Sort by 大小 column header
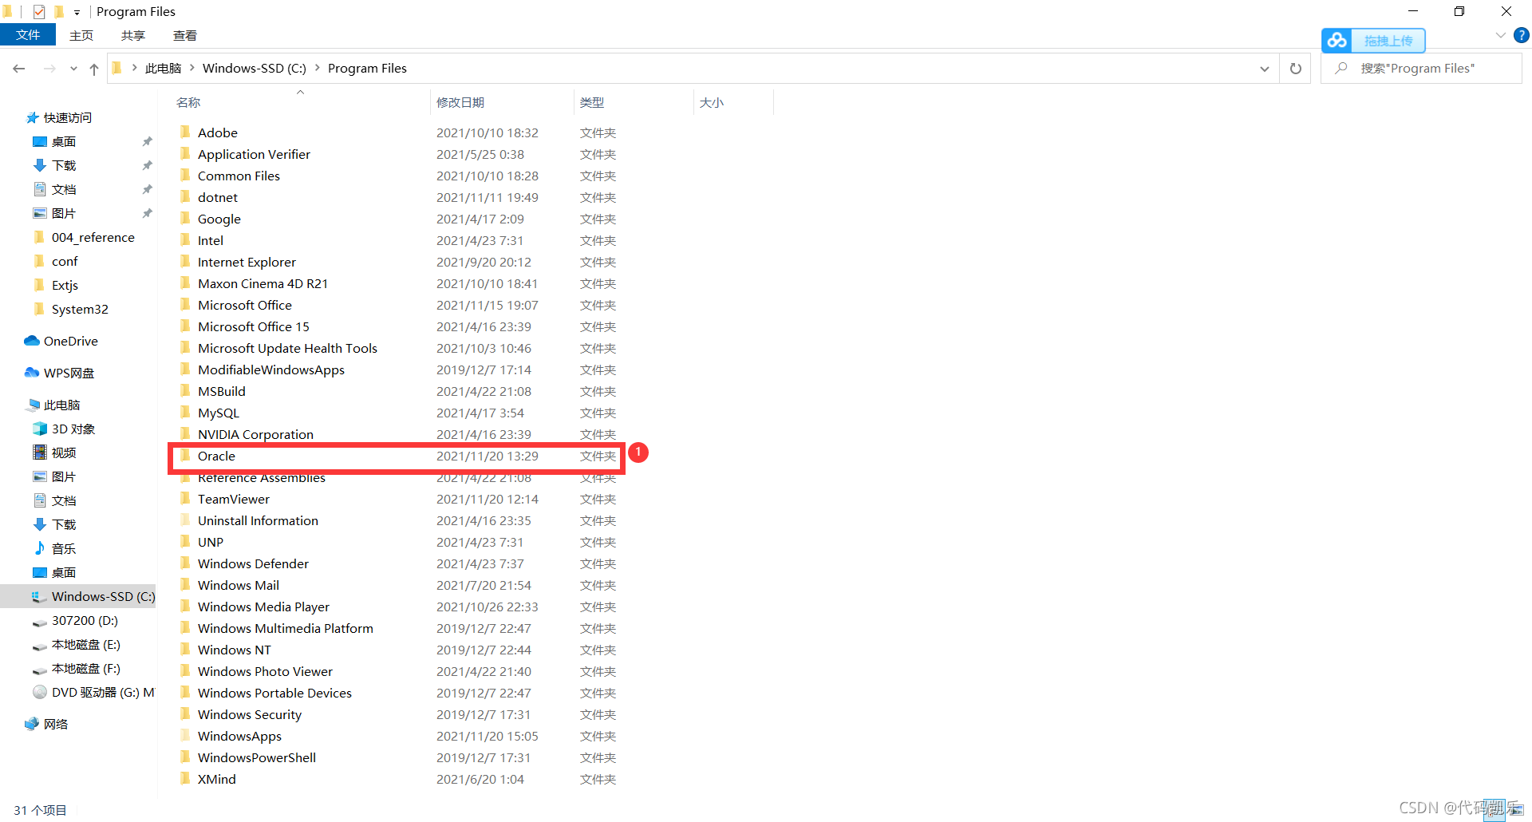The width and height of the screenshot is (1532, 822). [712, 102]
